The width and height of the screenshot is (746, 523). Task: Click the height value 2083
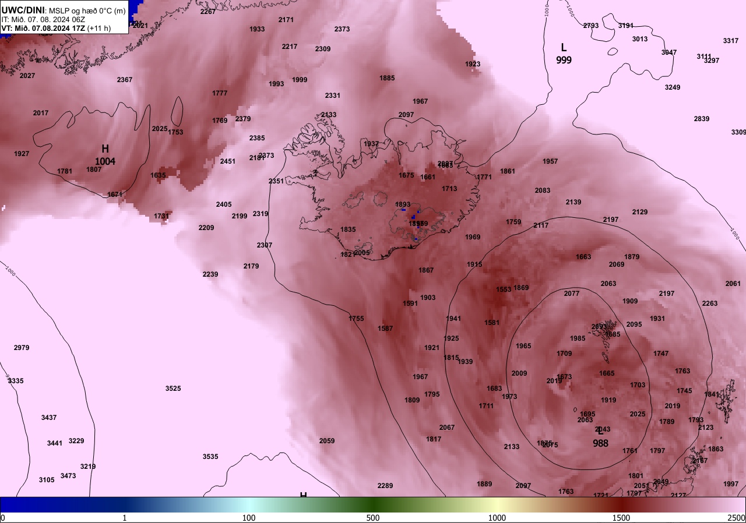(543, 190)
